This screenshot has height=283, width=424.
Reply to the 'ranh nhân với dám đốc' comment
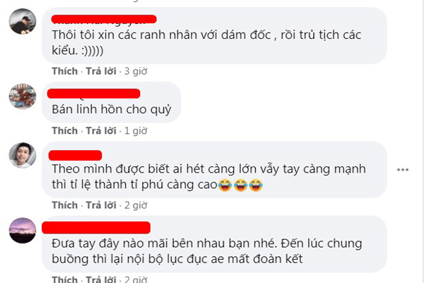coord(101,71)
